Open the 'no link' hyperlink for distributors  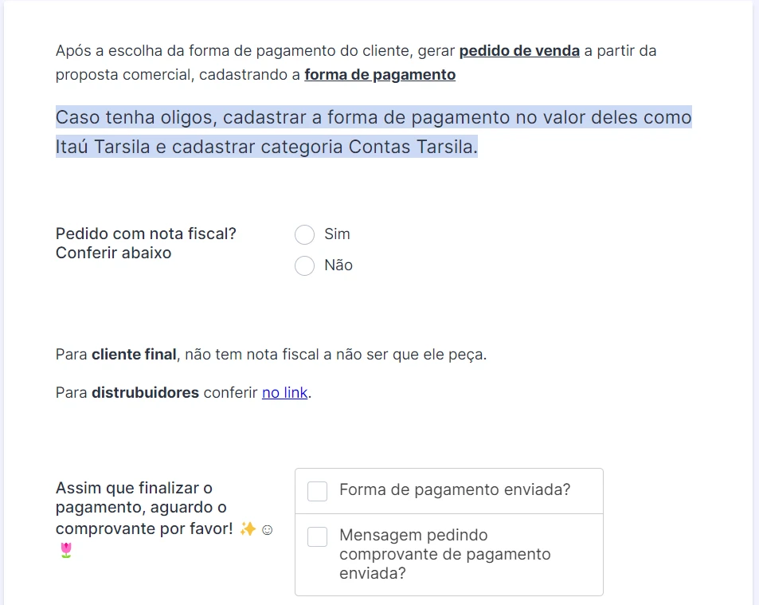284,392
